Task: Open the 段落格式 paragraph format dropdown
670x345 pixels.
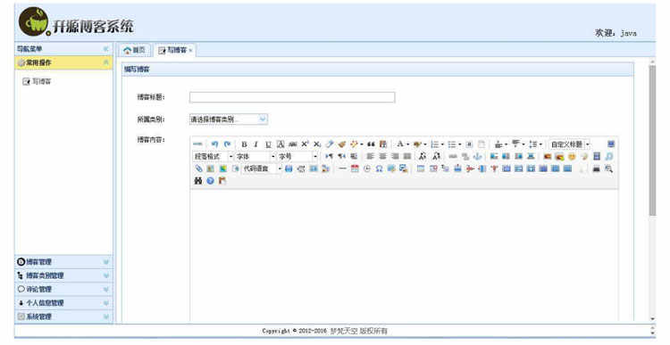Action: tap(214, 157)
